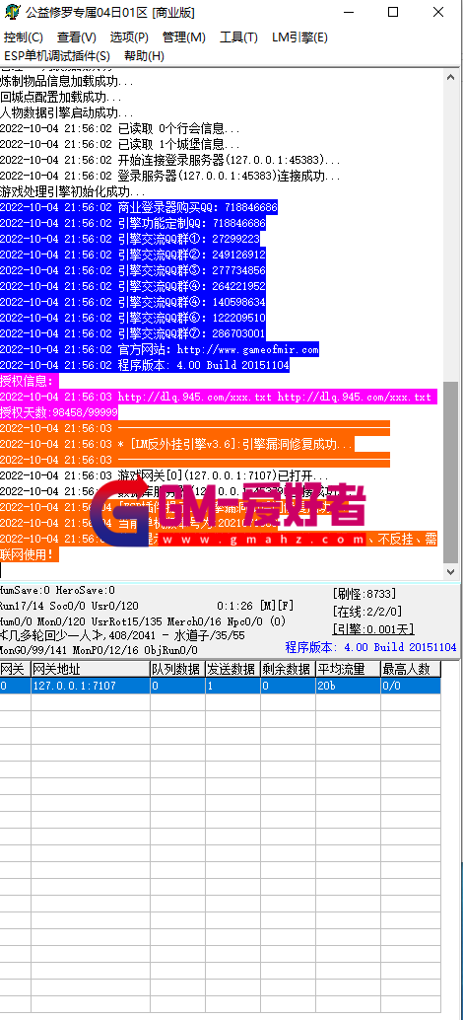
Task: Open the LM引擎(E) menu
Action: [x=299, y=37]
